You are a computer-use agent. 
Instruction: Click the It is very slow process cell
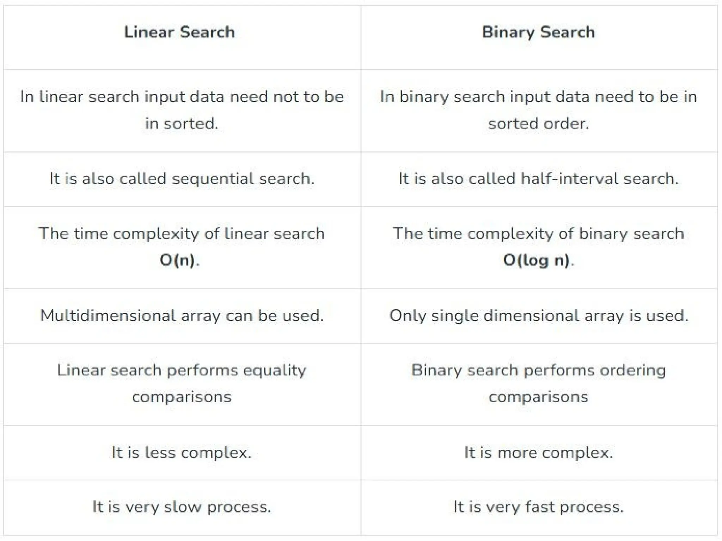tap(182, 507)
